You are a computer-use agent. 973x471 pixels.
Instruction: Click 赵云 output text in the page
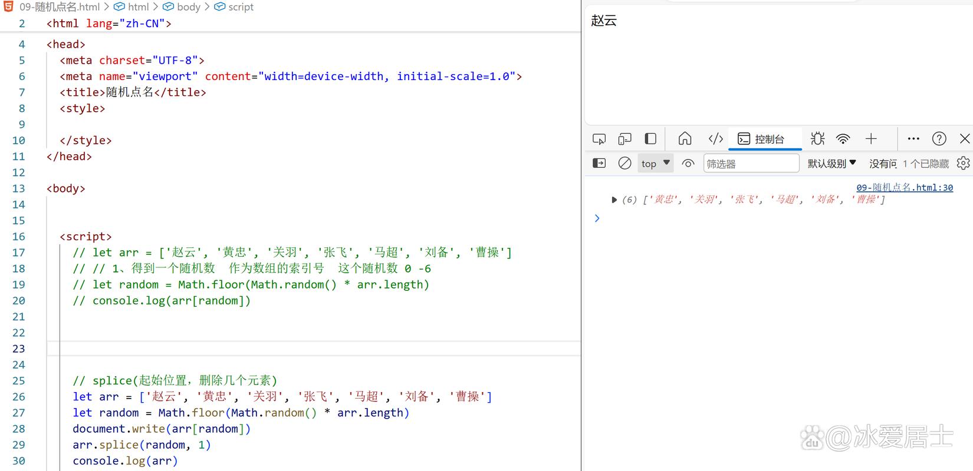[x=604, y=21]
